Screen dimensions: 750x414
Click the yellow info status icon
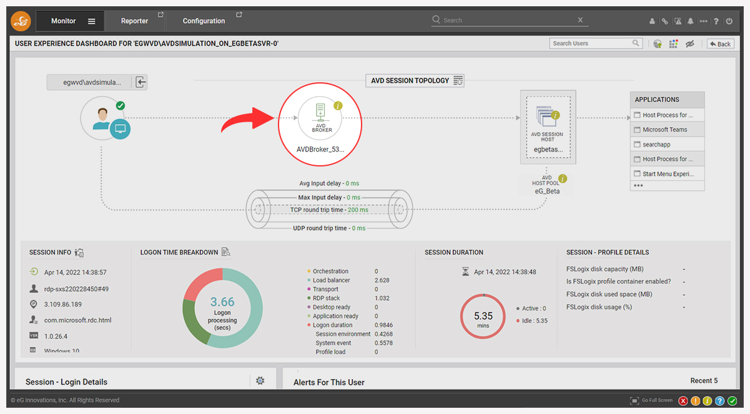708,400
